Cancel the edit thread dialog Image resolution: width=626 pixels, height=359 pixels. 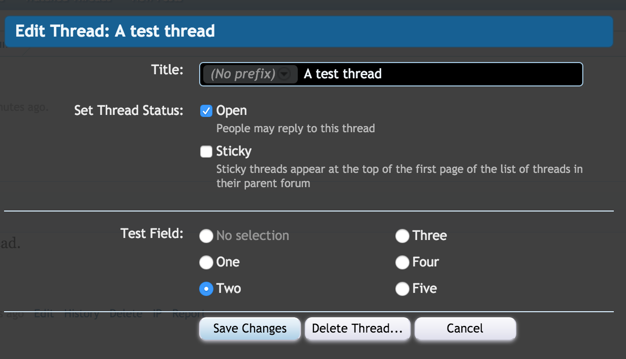(465, 328)
